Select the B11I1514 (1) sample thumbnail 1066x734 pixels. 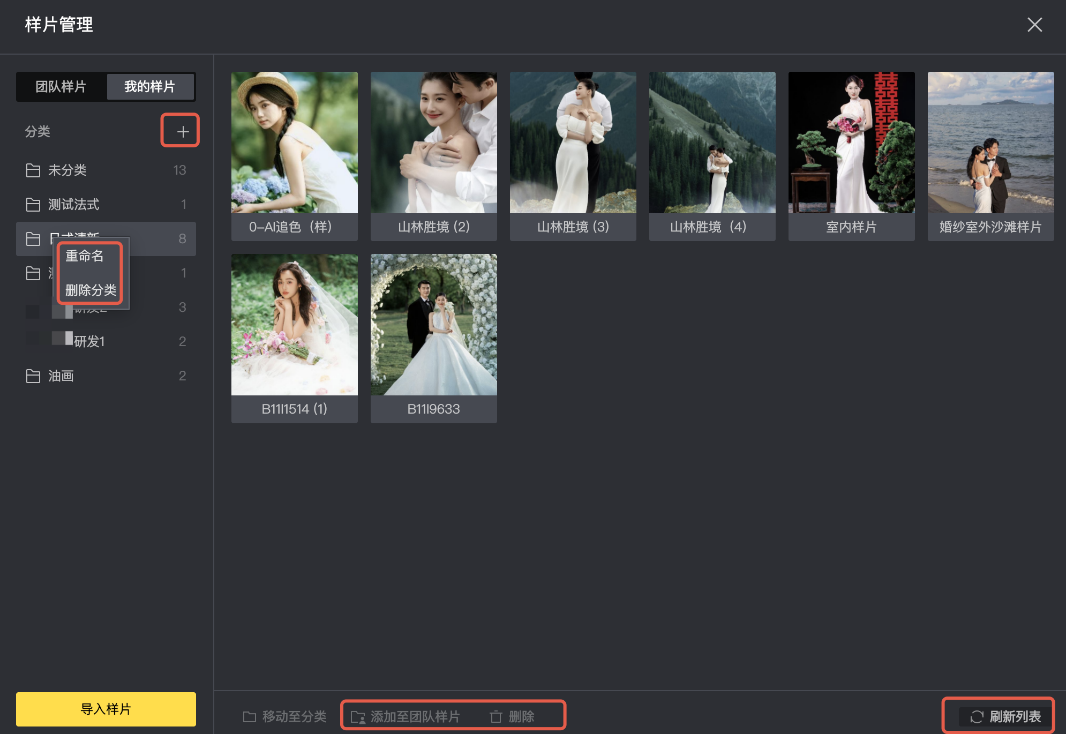pos(295,339)
